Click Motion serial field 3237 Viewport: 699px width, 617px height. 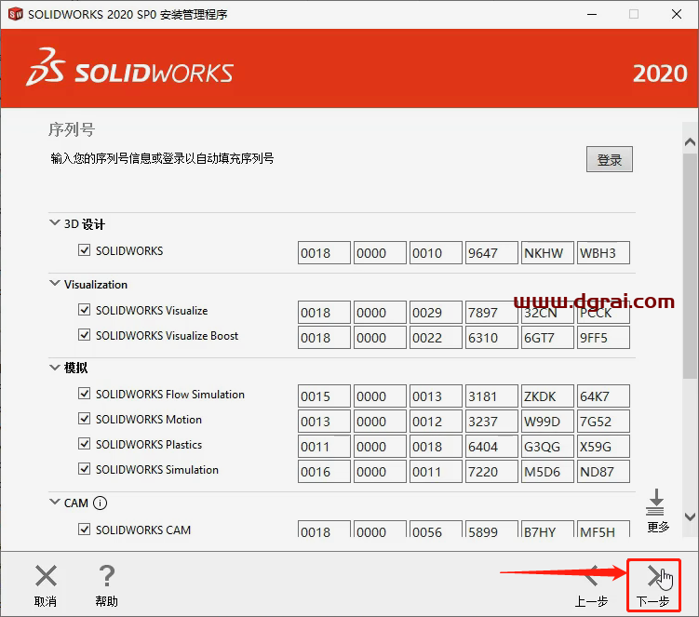491,422
